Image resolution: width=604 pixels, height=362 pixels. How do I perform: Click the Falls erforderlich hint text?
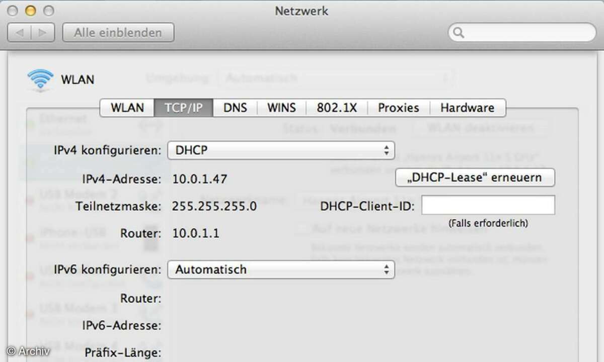point(488,223)
